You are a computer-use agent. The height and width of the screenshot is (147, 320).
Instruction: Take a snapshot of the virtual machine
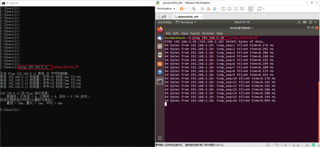click(202, 9)
